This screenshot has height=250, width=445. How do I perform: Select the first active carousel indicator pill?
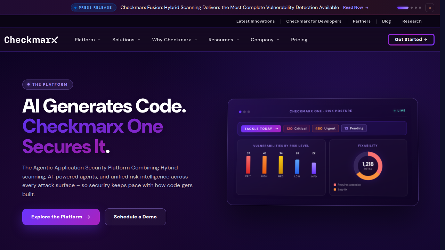point(403,8)
